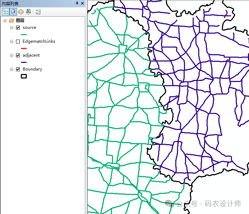249x214 pixels.
Task: Select the adjacent layer name
Action: [x=31, y=55]
